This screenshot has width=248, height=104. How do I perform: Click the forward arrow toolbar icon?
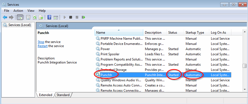(x=11, y=17)
